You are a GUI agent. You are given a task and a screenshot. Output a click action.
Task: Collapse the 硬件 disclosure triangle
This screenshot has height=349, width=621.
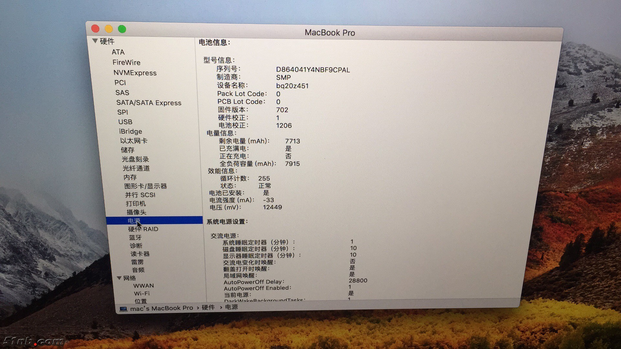(x=95, y=41)
